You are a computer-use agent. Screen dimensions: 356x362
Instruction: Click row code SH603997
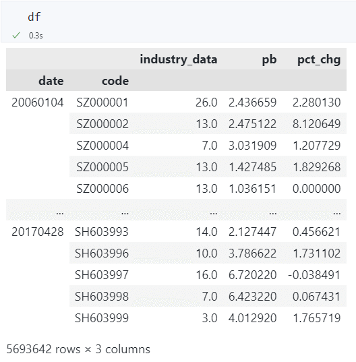[x=102, y=275]
